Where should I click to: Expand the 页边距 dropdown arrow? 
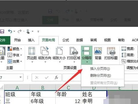[x=32, y=62]
